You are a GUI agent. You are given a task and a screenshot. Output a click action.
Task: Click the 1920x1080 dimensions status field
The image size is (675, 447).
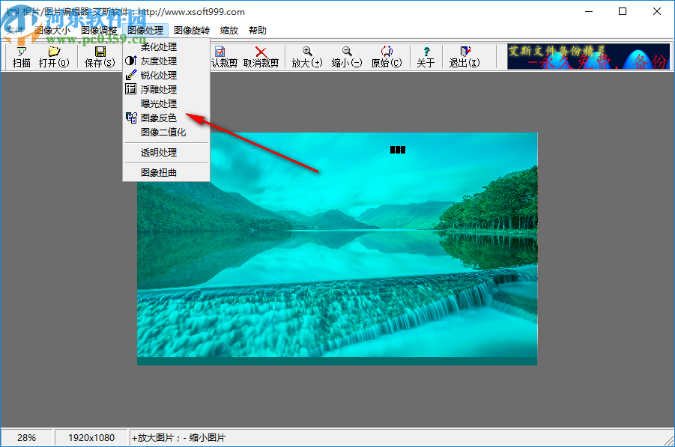point(91,437)
